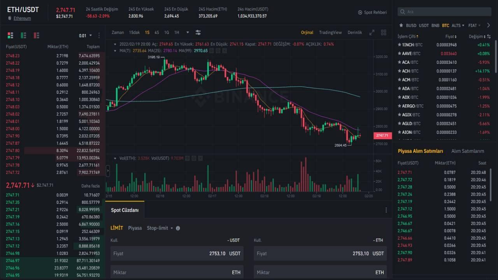Screen dimensions: 498x280
Task: Open the Ethereum info link
Action: click(22, 18)
